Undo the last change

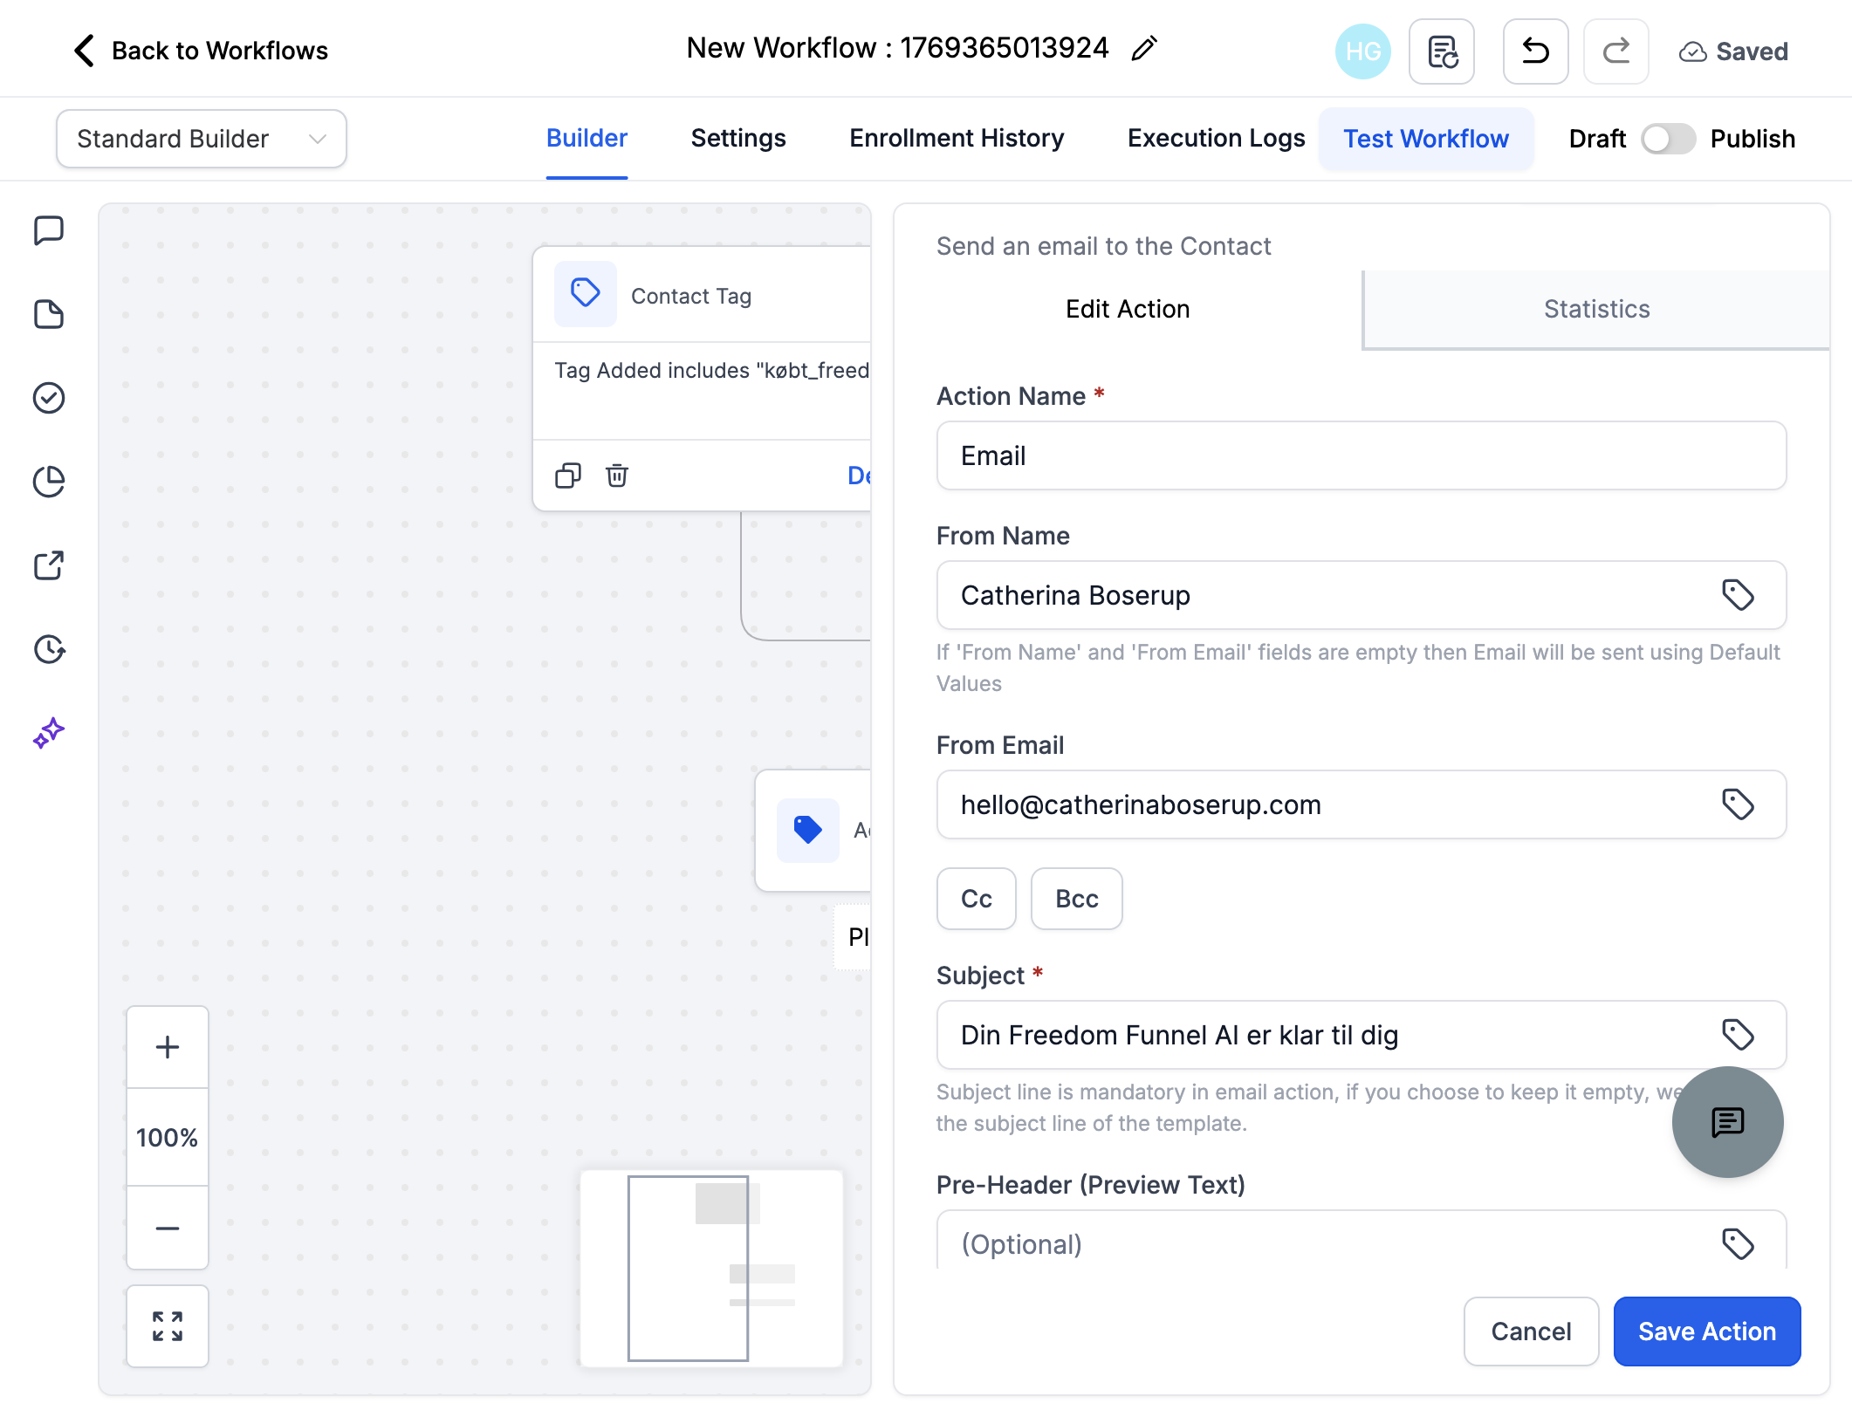point(1535,51)
